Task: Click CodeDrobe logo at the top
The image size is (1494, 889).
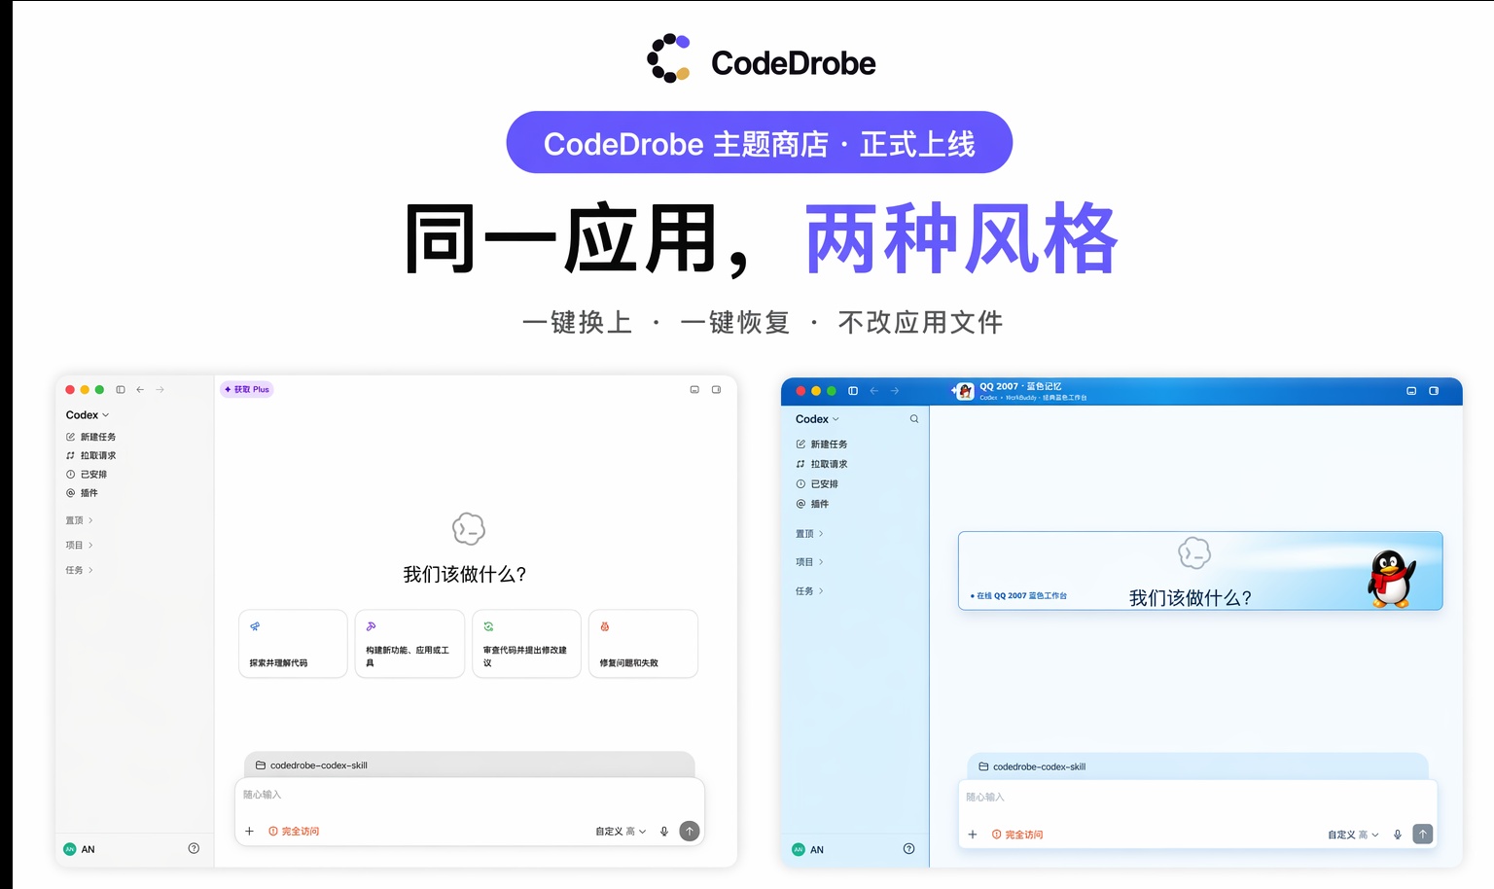Action: 762,60
